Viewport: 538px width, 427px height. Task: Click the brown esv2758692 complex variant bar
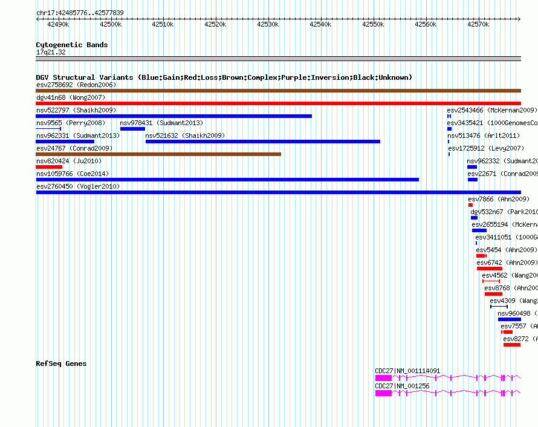coord(278,91)
